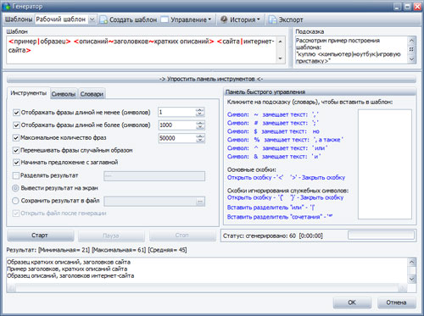The height and width of the screenshot is (316, 424).
Task: Toggle minimum phrase length checkbox (не менее)
Action: [x=16, y=113]
